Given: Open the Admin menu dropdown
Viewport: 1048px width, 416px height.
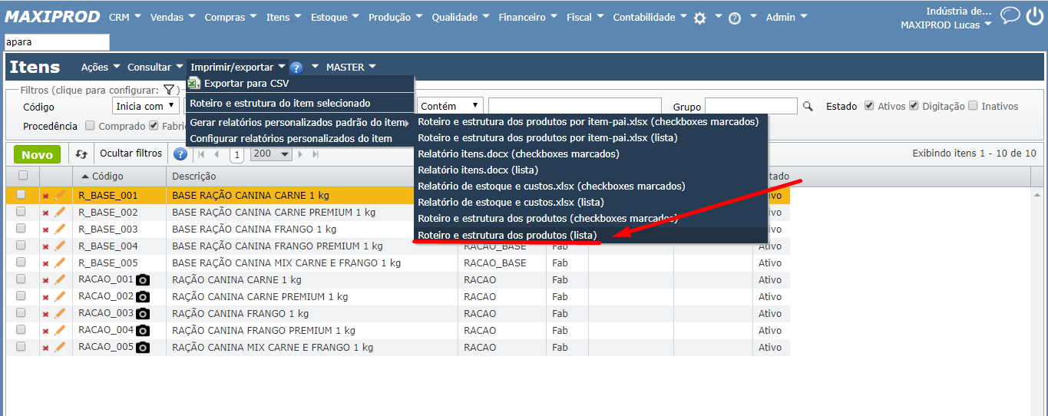Looking at the screenshot, I should pyautogui.click(x=785, y=17).
